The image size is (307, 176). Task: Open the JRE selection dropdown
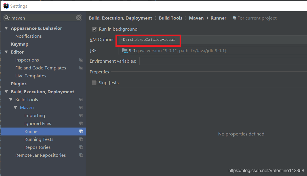click(213, 51)
